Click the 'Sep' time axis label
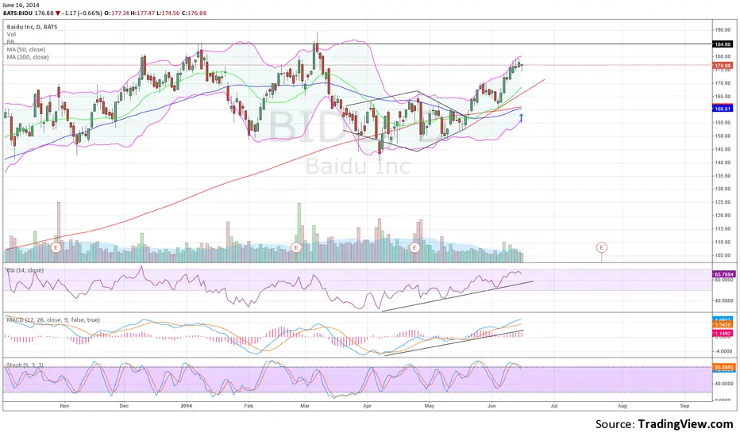Image resolution: width=740 pixels, height=436 pixels. click(684, 406)
